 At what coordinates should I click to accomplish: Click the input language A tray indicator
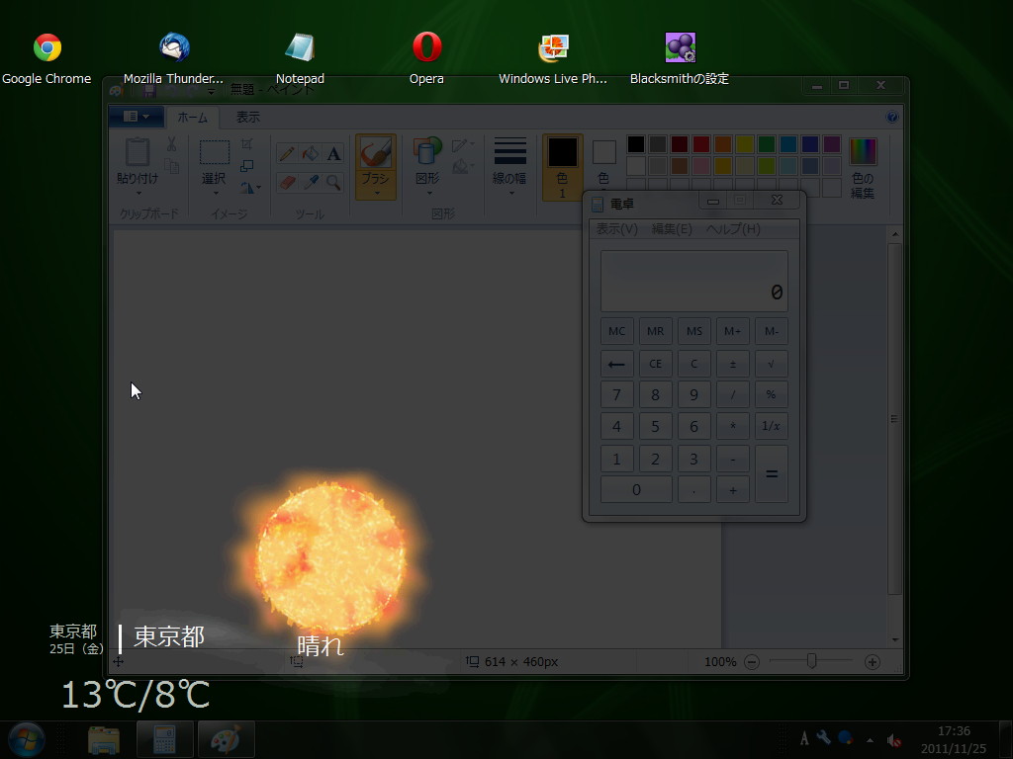(803, 739)
